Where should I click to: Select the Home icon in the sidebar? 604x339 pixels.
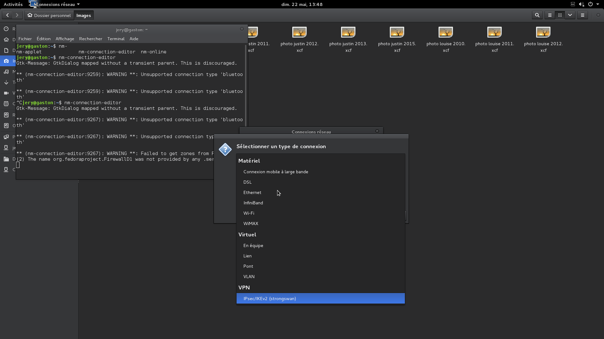(6, 40)
